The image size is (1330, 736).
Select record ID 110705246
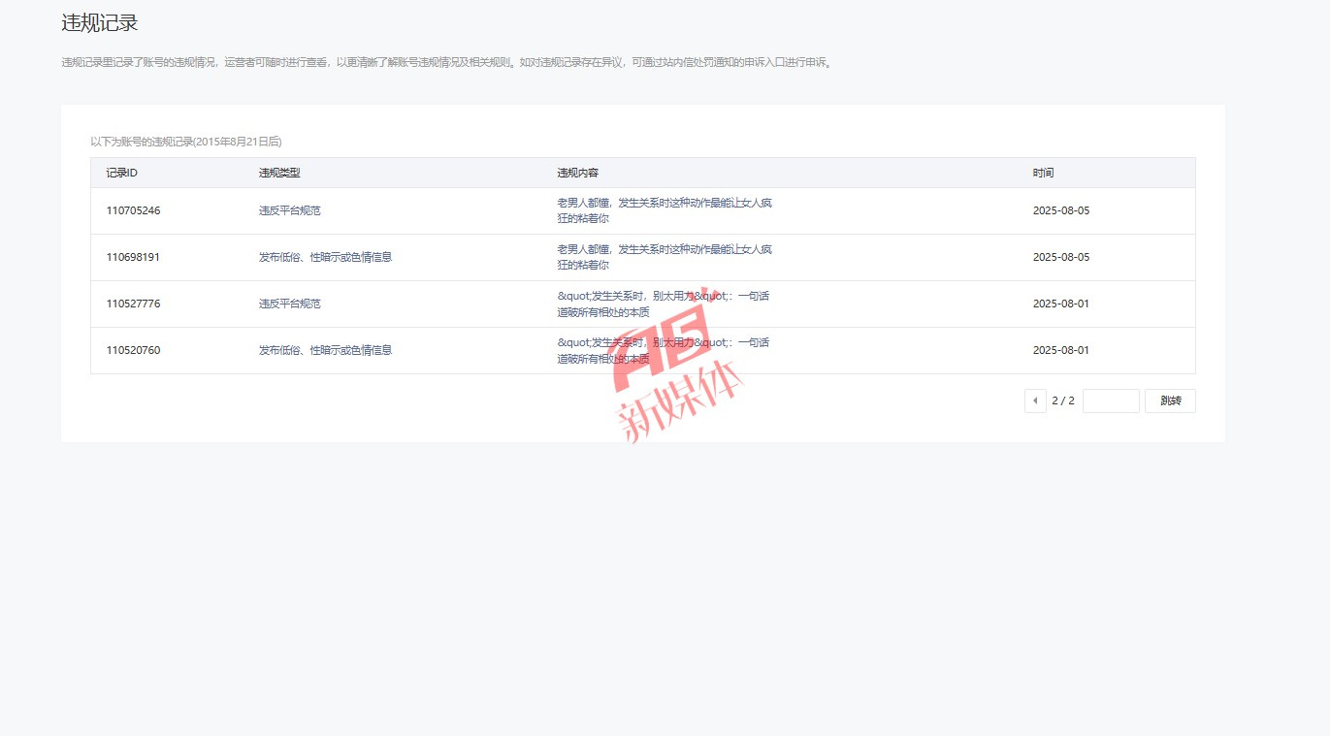(x=133, y=210)
